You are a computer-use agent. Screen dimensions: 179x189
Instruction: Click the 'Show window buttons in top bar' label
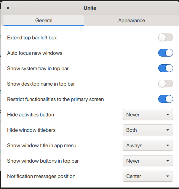pos(43,161)
